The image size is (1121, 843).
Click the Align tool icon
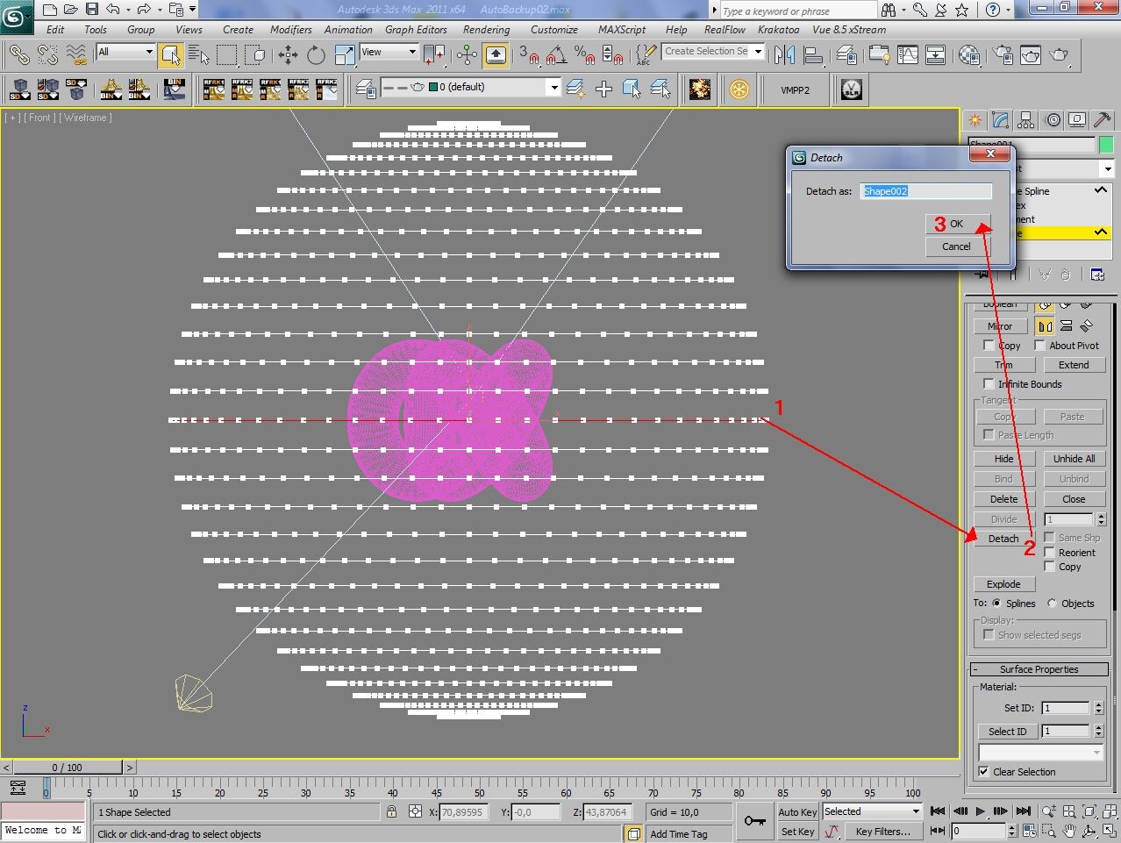813,55
